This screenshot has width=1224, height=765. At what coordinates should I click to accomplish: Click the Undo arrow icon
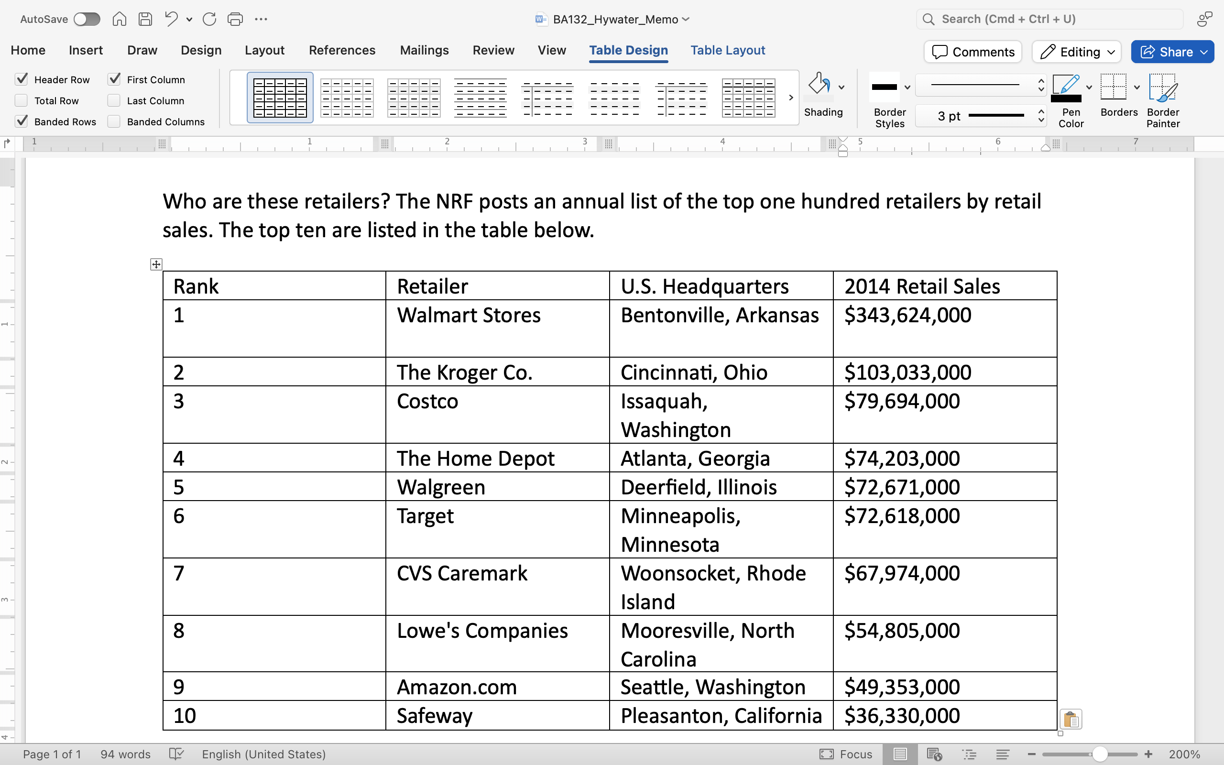coord(172,19)
